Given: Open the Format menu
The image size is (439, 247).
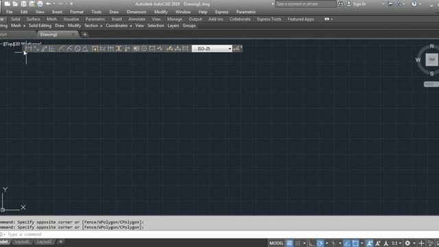Looking at the screenshot, I should pos(77,12).
